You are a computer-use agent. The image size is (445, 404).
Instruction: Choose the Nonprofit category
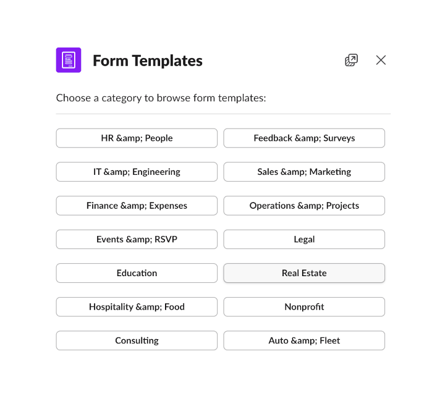[x=304, y=307]
